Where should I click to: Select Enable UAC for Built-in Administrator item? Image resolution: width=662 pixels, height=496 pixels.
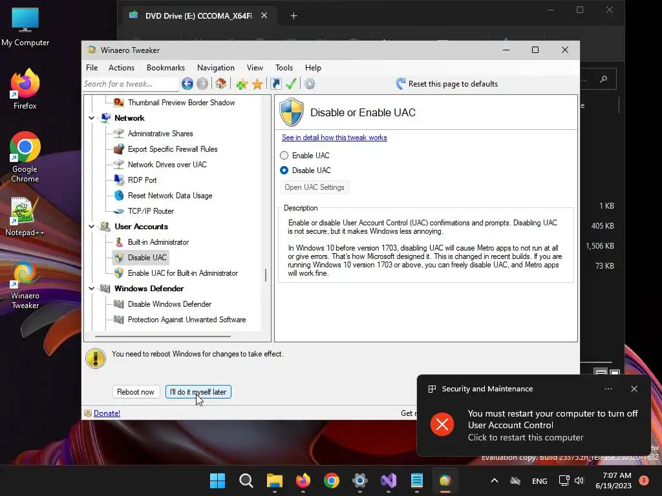point(183,273)
